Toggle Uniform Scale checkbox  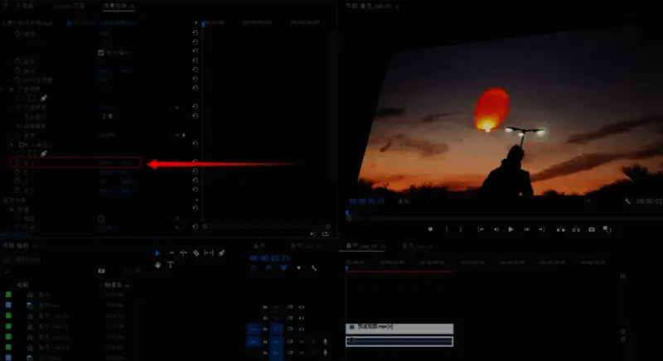[x=100, y=52]
